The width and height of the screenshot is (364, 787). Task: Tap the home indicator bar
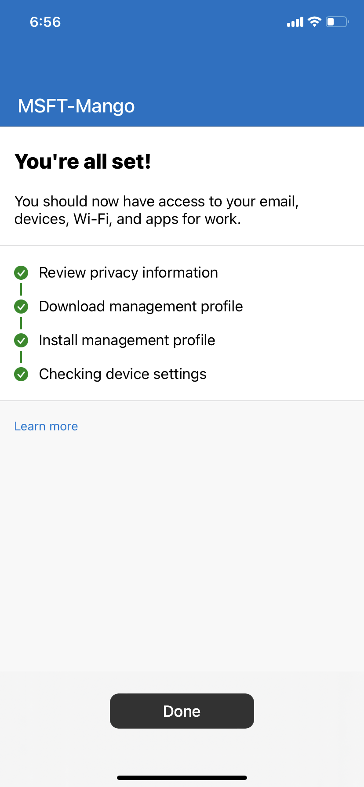pyautogui.click(x=182, y=778)
